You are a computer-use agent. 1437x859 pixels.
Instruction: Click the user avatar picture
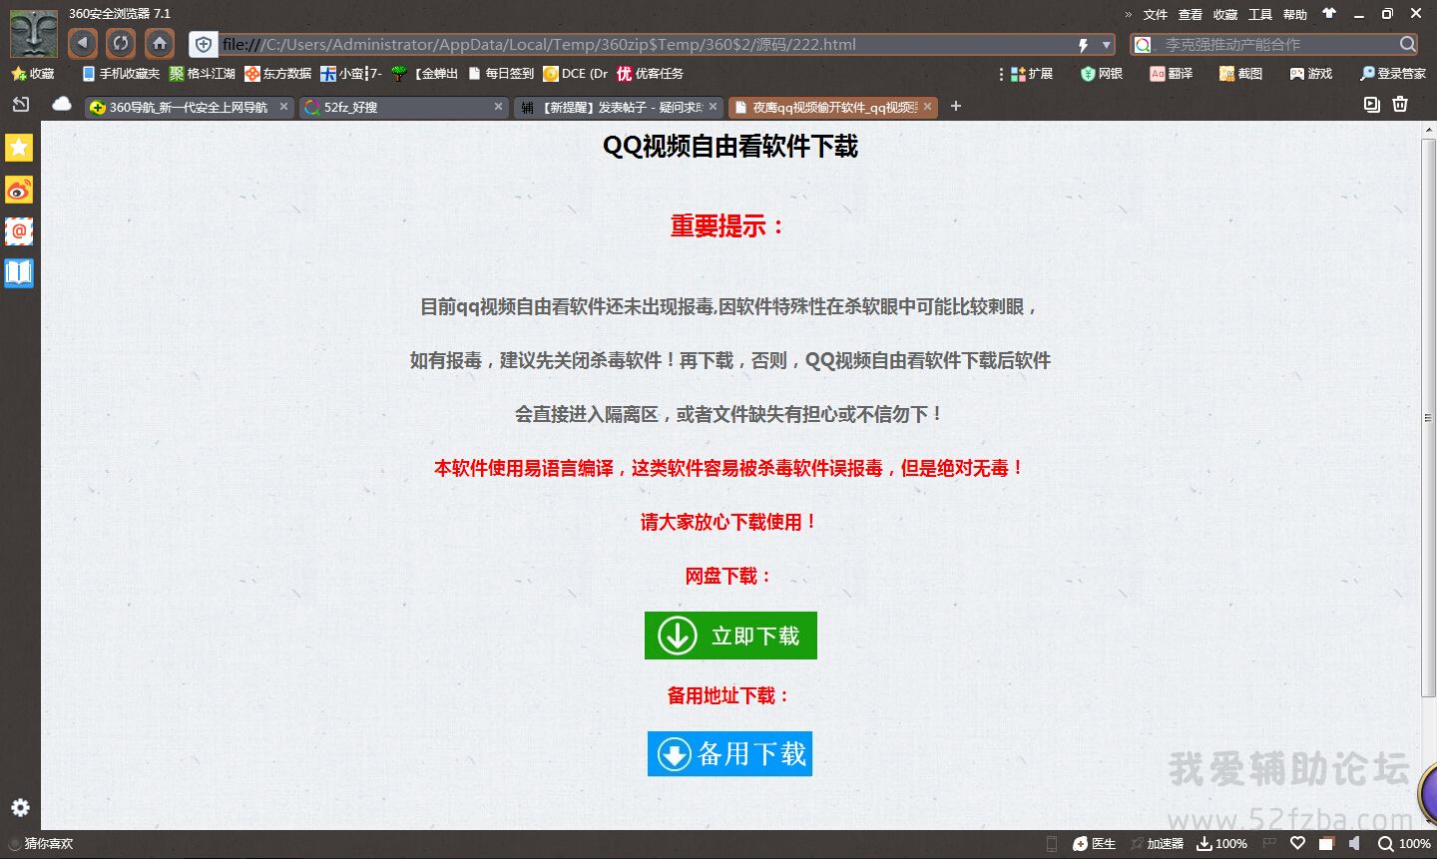coord(34,32)
